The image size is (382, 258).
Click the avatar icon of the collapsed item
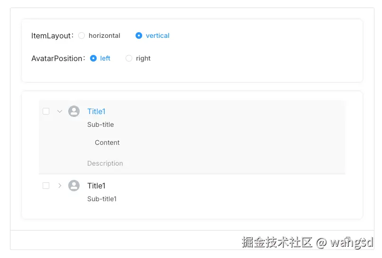click(x=74, y=186)
